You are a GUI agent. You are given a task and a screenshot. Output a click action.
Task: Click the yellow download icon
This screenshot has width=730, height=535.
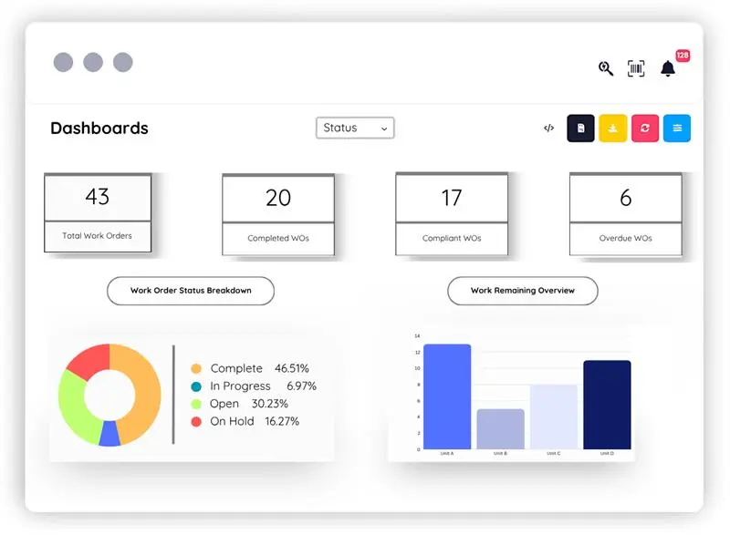pyautogui.click(x=612, y=128)
